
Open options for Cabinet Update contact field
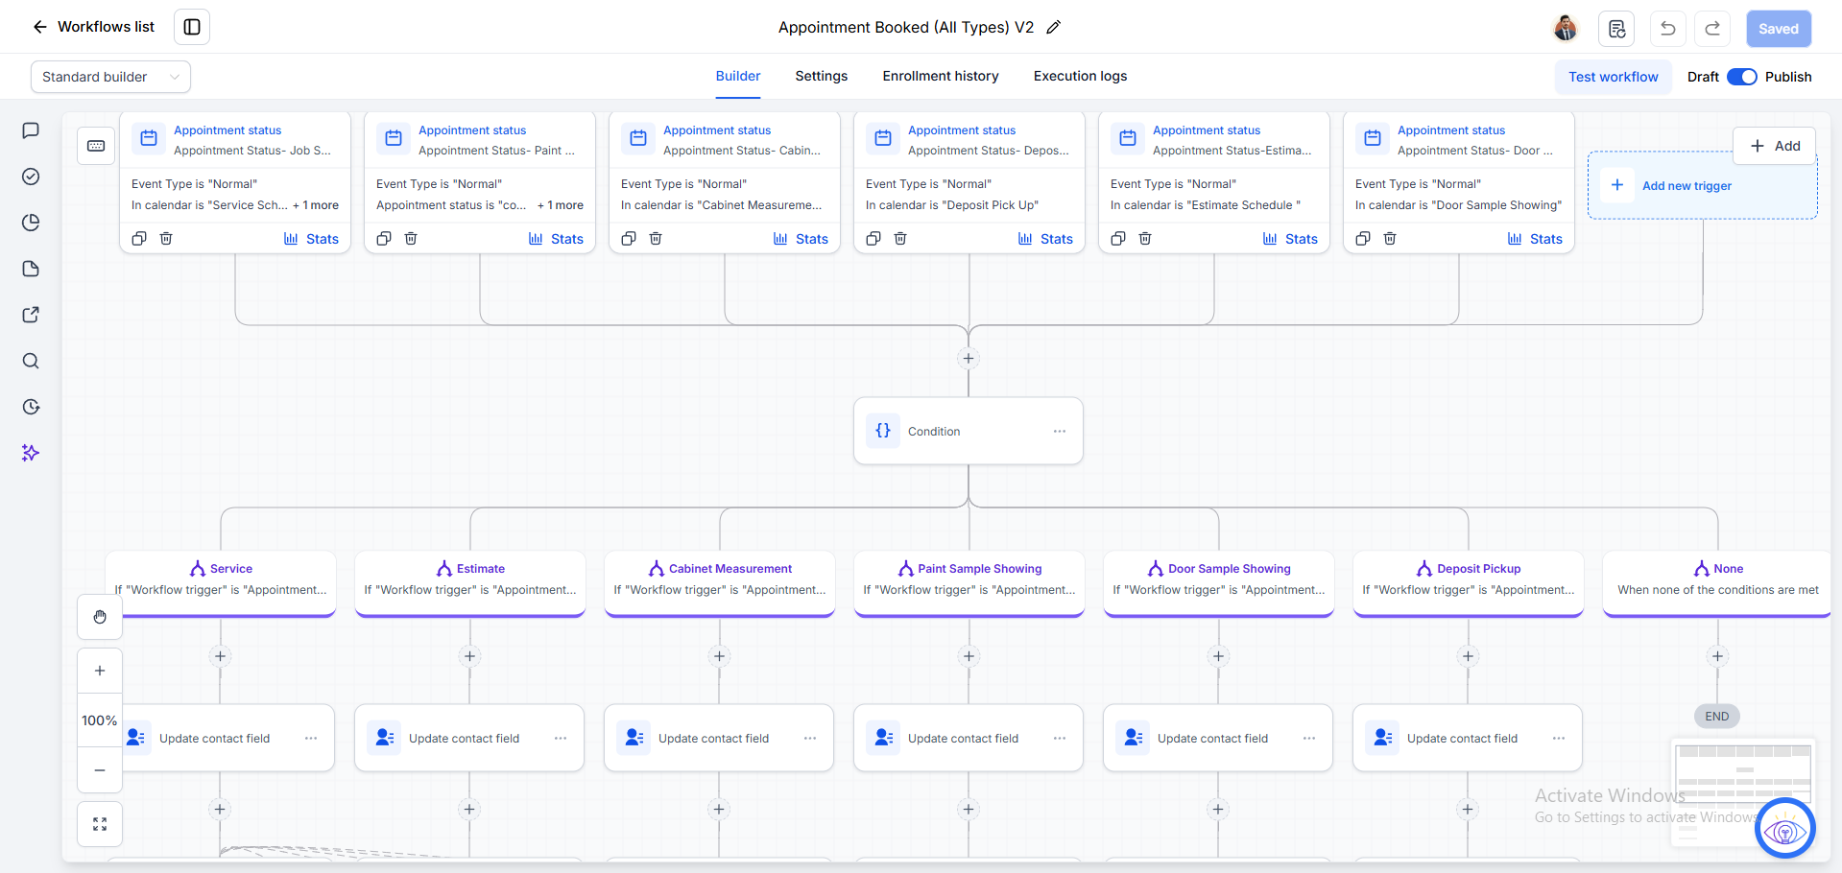(810, 739)
